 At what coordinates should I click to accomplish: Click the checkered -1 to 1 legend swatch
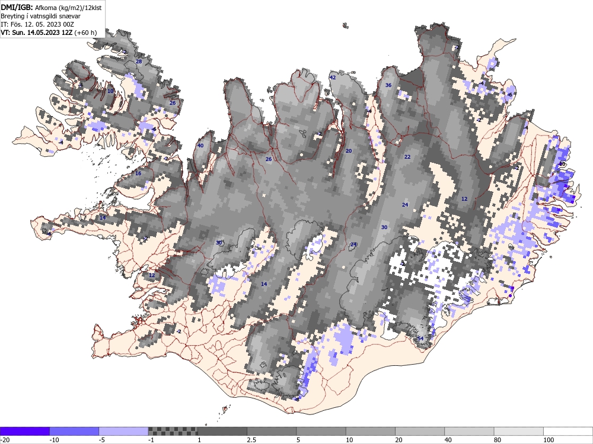click(x=173, y=431)
